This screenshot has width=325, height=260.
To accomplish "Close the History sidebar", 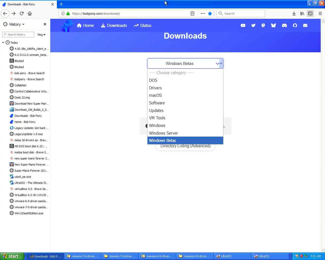I will pos(45,24).
